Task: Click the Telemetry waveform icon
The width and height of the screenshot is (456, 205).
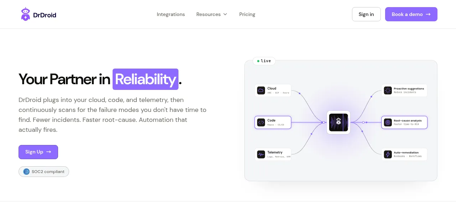Action: point(261,154)
